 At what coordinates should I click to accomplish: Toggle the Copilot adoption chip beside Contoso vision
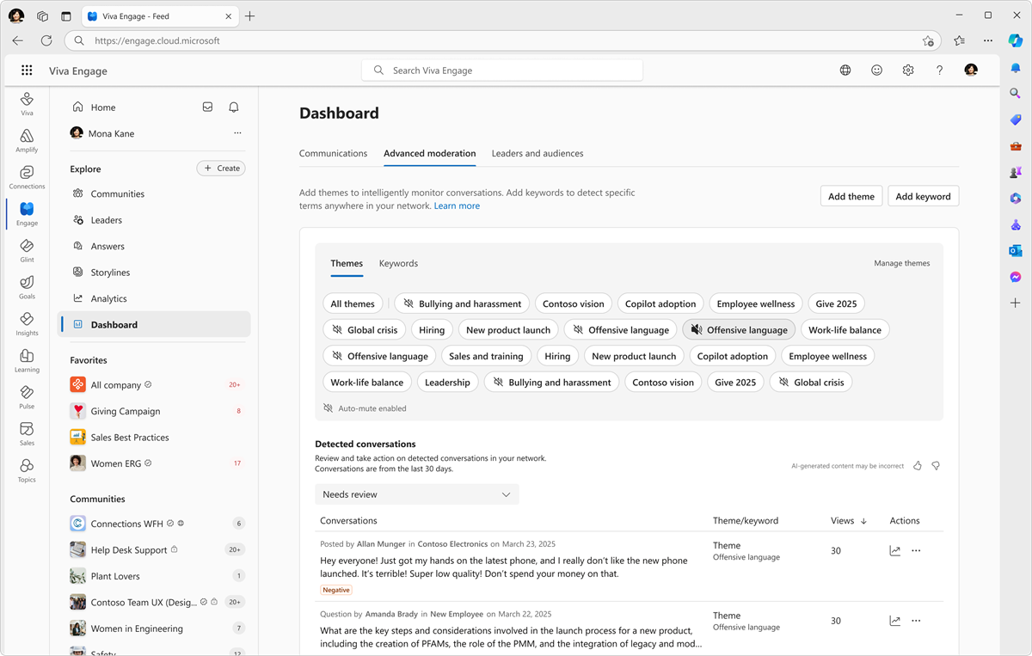click(660, 303)
